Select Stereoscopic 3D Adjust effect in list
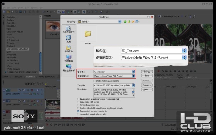The image size is (216, 135). click(18, 49)
